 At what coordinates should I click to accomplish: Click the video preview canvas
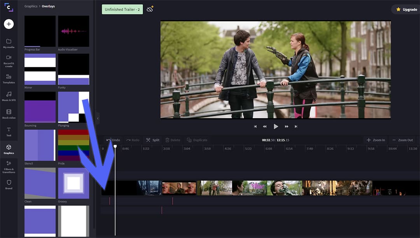[x=276, y=70]
